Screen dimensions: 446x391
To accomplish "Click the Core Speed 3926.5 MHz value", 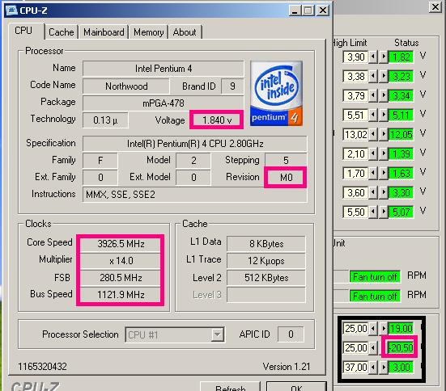I will tap(121, 244).
